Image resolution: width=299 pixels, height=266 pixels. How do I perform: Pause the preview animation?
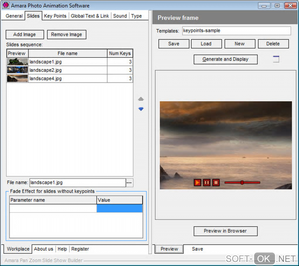(207, 183)
